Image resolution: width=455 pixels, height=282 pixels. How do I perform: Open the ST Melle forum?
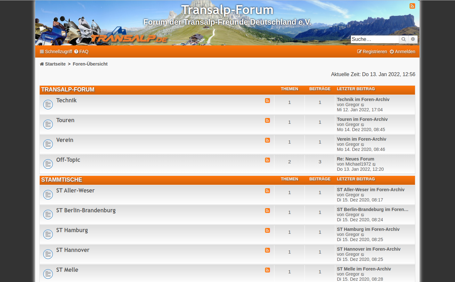67,270
